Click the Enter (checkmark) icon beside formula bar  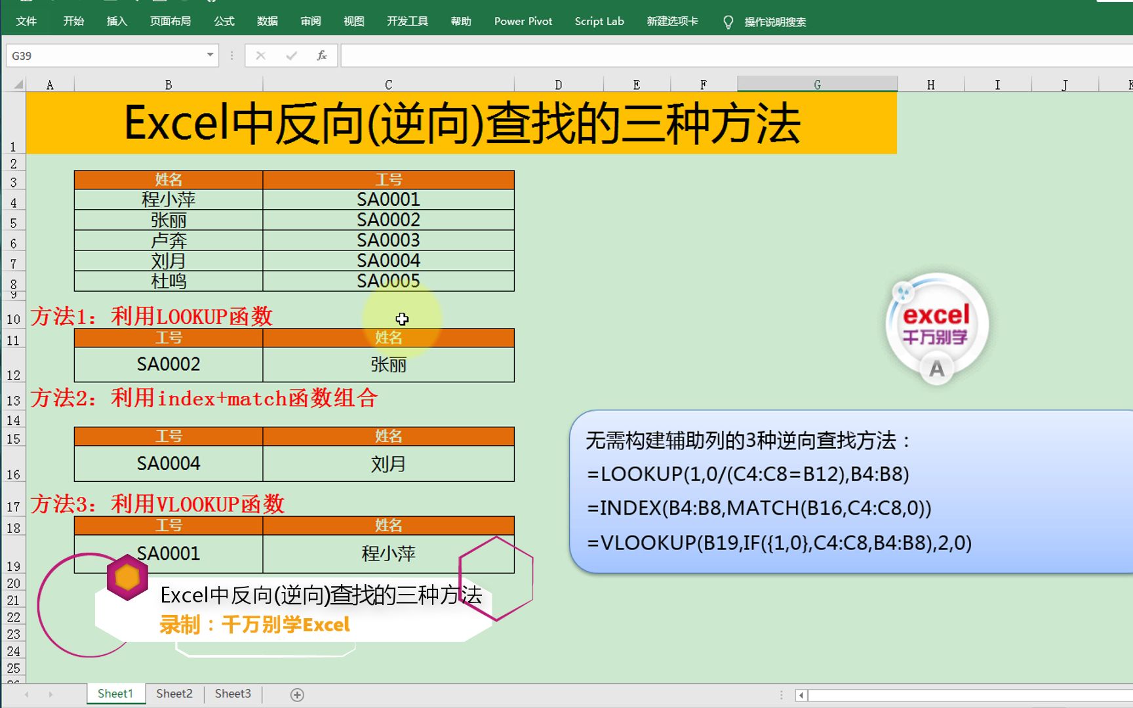290,55
